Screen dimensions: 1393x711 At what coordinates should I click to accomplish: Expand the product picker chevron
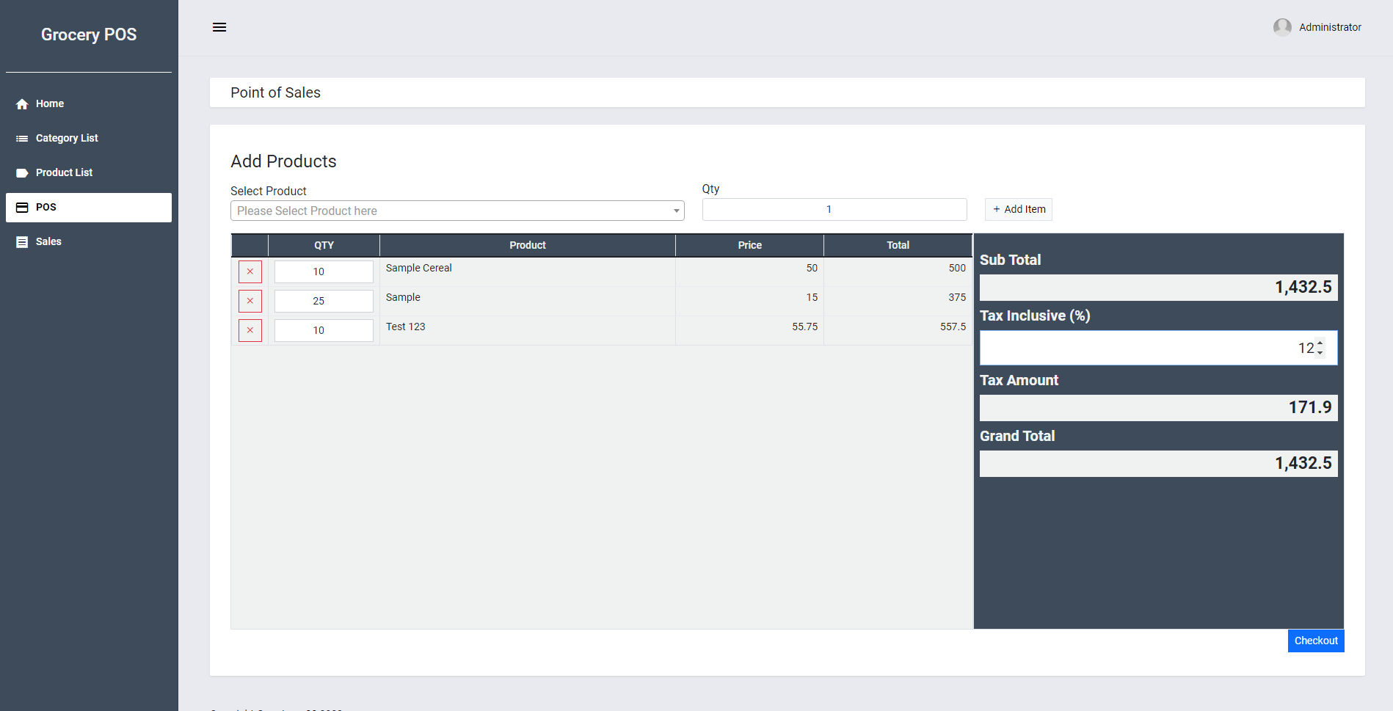(674, 211)
